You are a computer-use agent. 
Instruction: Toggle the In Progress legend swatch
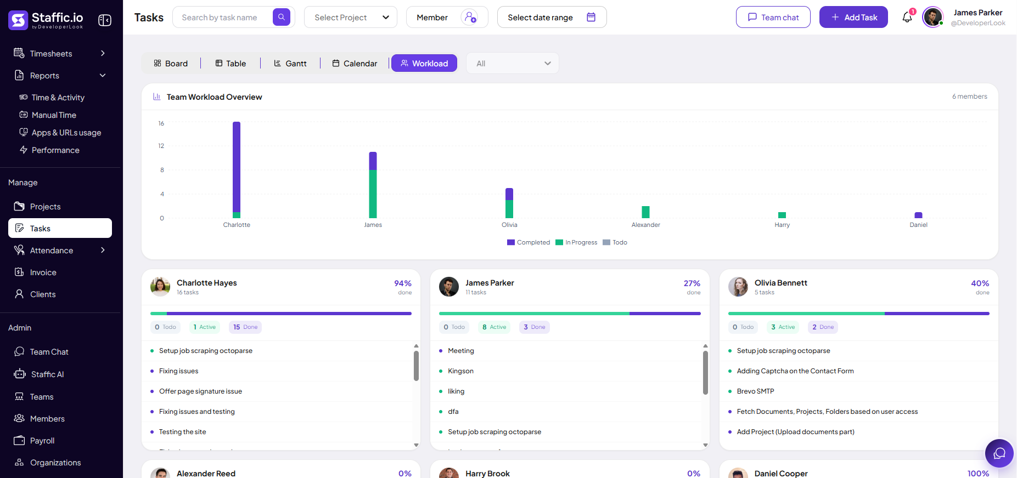[x=559, y=242]
